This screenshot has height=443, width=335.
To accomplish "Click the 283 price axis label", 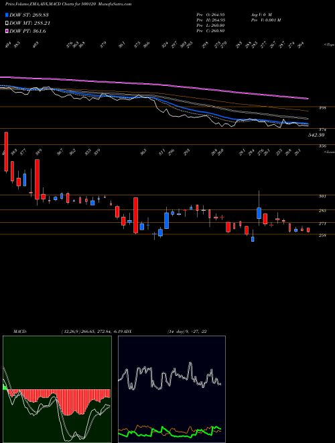I will click(x=322, y=211).
